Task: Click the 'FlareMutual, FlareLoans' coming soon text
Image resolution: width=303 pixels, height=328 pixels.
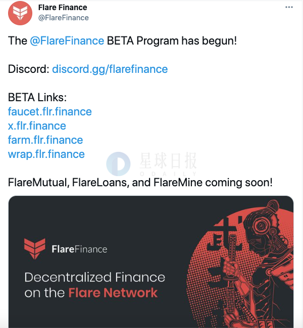Action: (x=140, y=182)
